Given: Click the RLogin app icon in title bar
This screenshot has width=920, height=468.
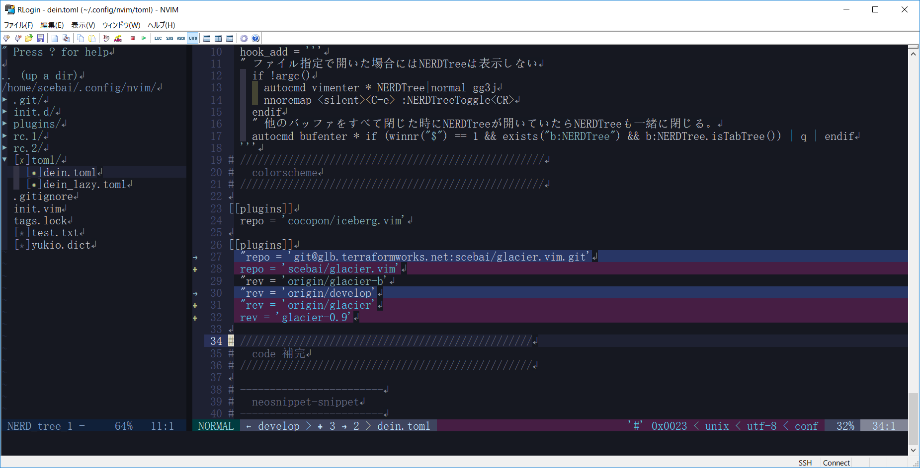Looking at the screenshot, I should click(x=9, y=9).
